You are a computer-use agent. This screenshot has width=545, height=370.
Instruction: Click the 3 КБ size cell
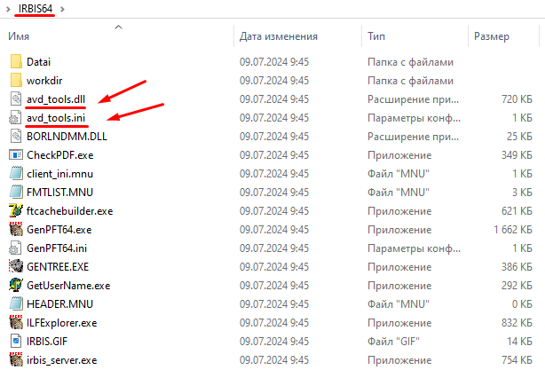click(523, 193)
